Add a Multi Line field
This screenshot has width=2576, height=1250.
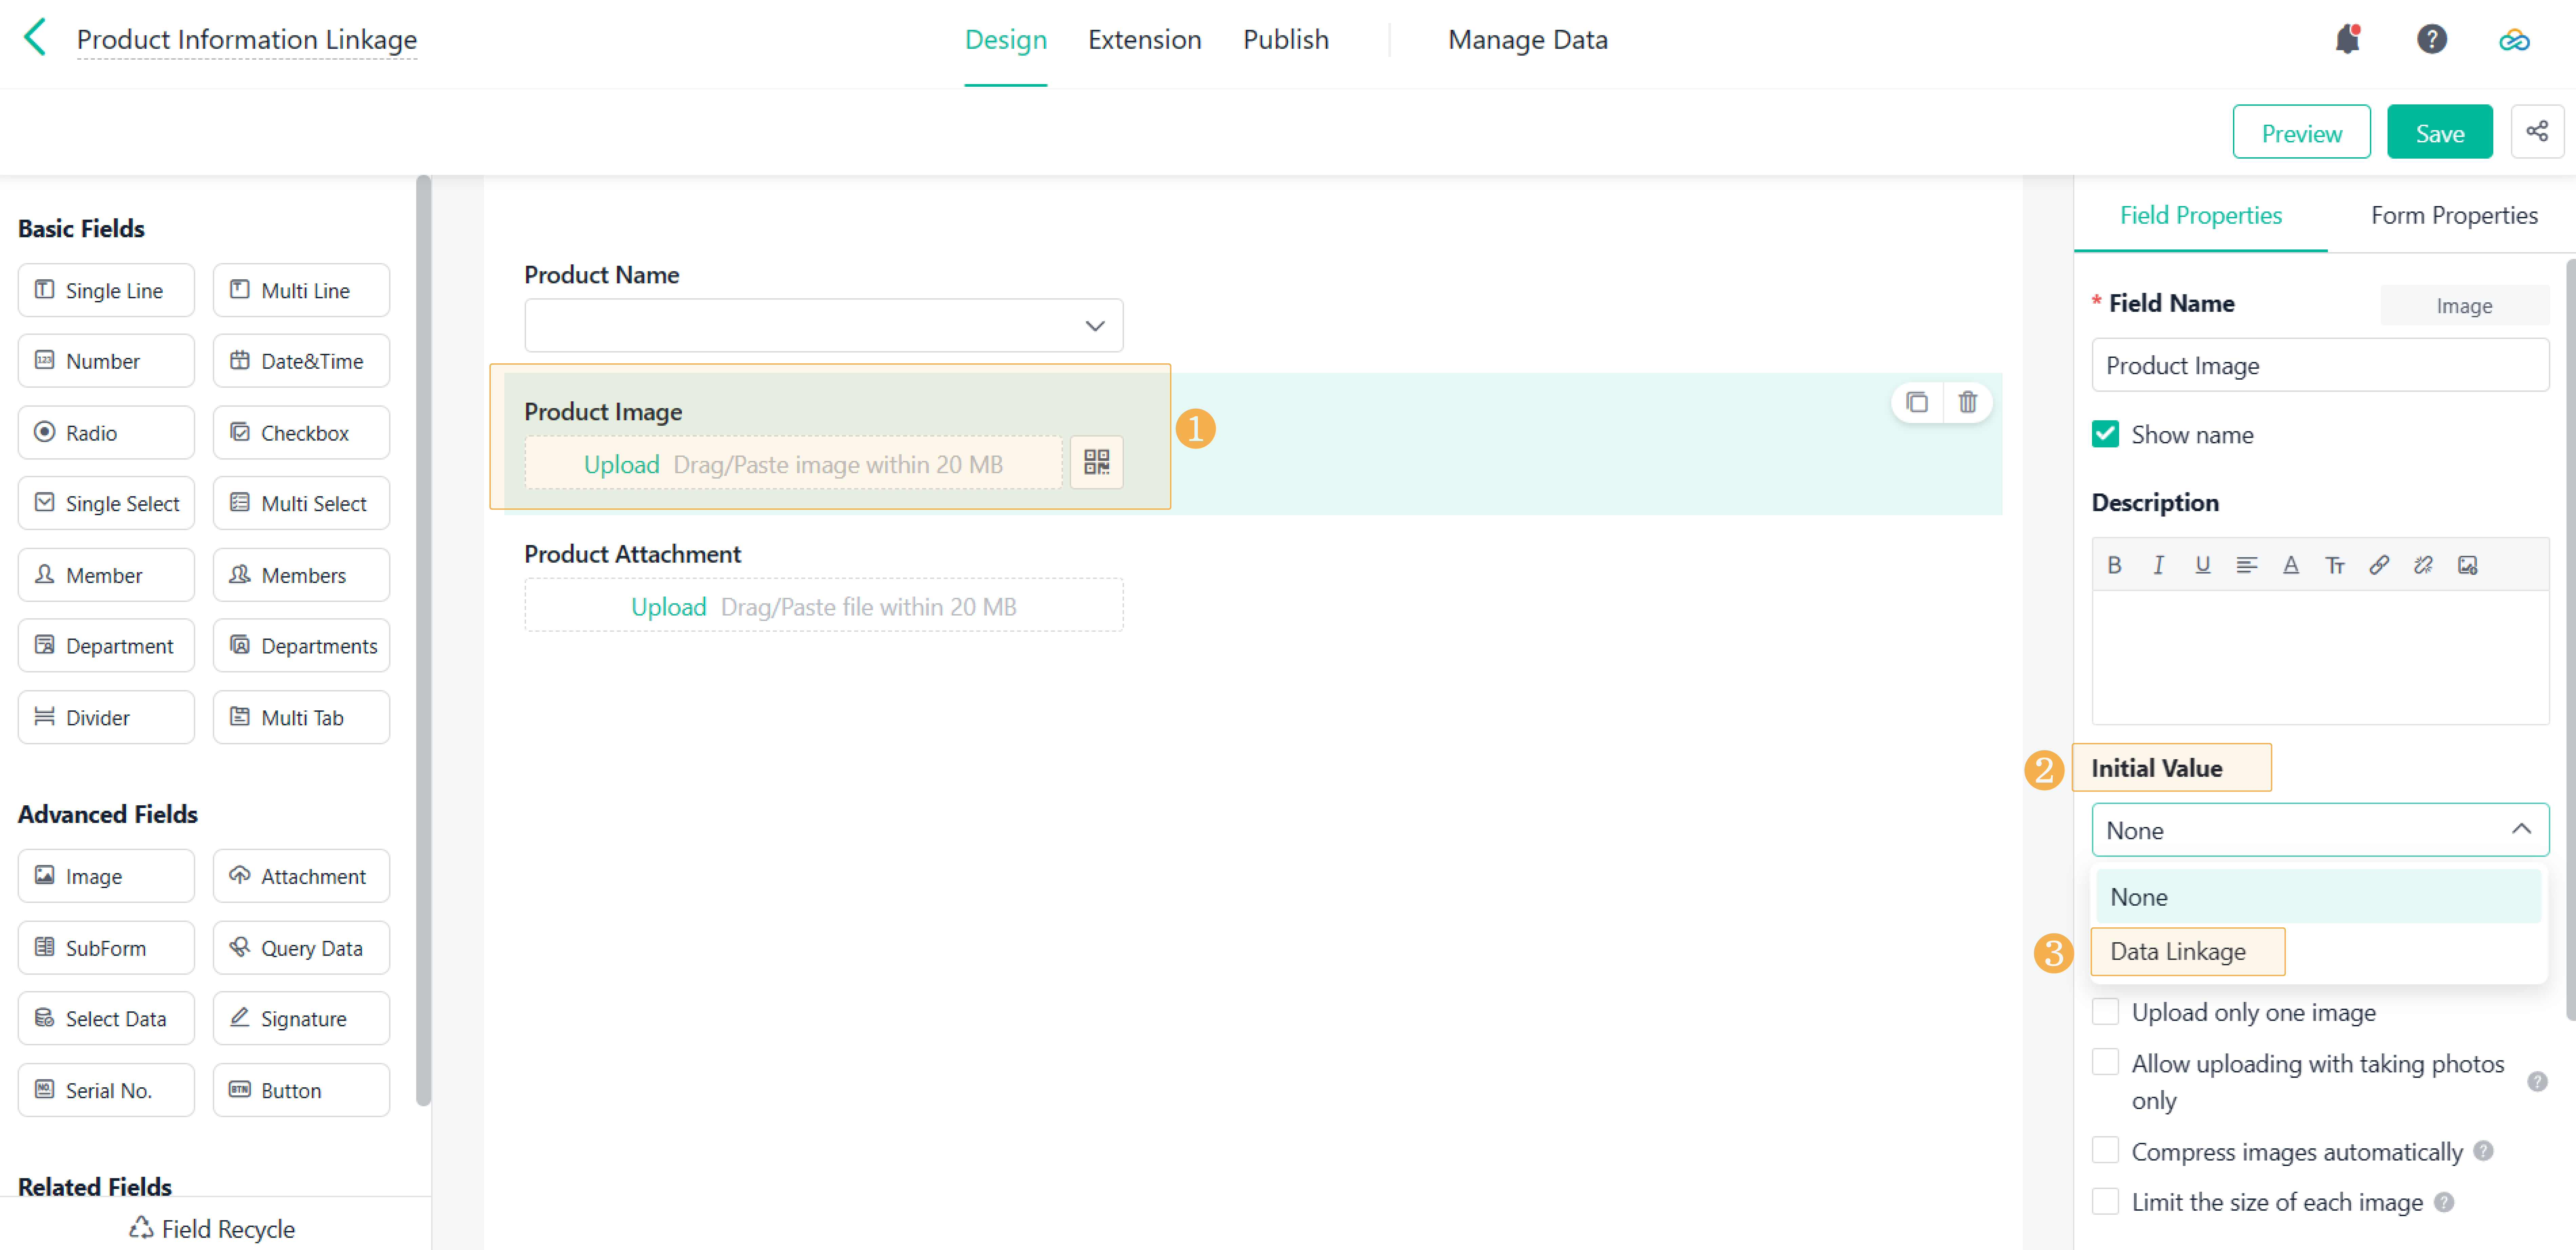(x=301, y=290)
